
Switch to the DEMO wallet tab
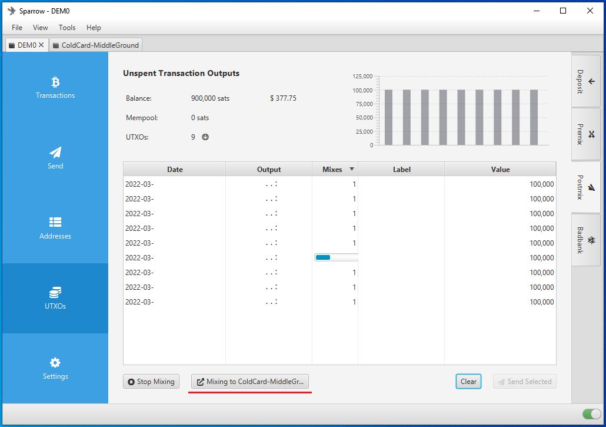click(x=26, y=45)
